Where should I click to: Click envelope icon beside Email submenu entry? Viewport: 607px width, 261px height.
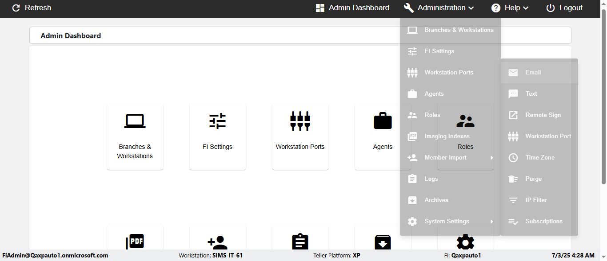click(x=513, y=73)
